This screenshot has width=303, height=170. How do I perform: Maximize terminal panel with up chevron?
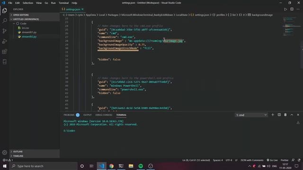(292, 115)
